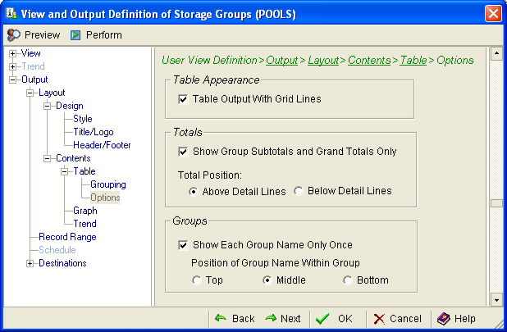Click the purple Help book icon
507x332 pixels.
point(444,319)
